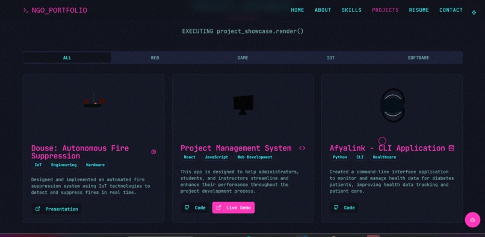Open the Afyalink - CLI Application title
Viewport: 485px width, 237px height.
388,148
